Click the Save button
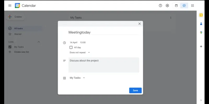Viewport: 209px width, 104px height. click(135, 90)
